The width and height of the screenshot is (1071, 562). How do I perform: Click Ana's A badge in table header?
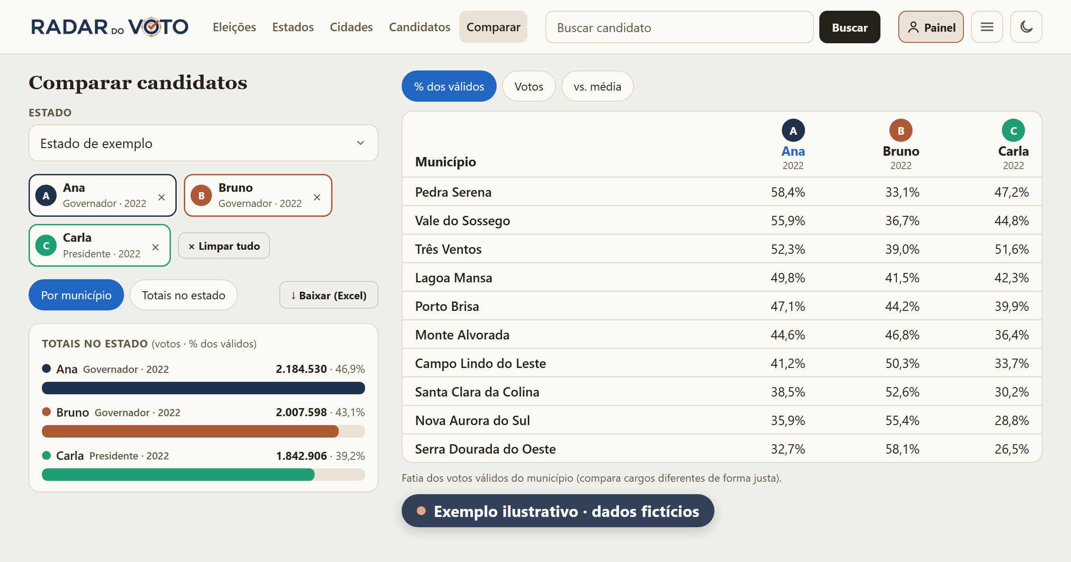point(793,131)
